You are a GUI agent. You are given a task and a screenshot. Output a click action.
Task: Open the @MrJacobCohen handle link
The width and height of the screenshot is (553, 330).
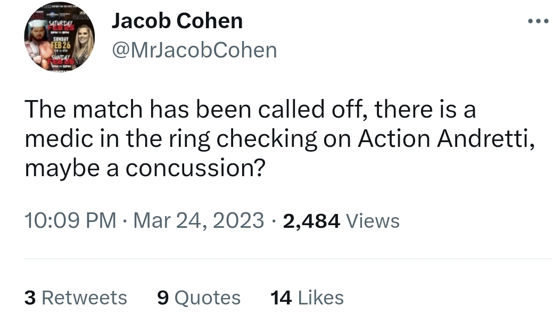point(194,50)
